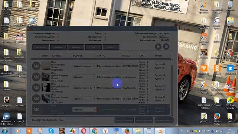Click the first toolbar button for accounts

[41, 47]
